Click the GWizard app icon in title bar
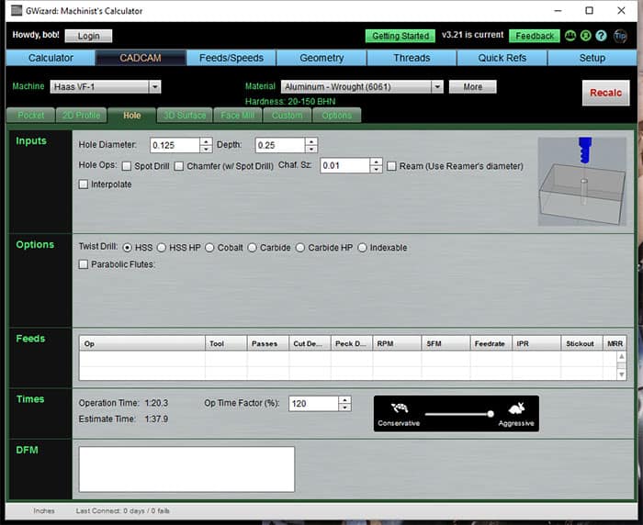This screenshot has height=525, width=643. coord(17,10)
